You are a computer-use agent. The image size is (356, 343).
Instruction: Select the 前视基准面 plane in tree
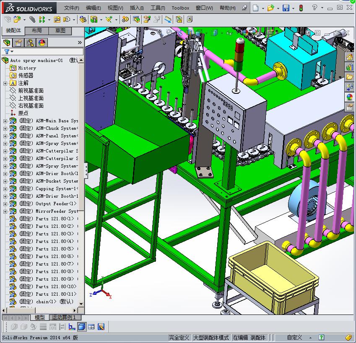click(31, 91)
